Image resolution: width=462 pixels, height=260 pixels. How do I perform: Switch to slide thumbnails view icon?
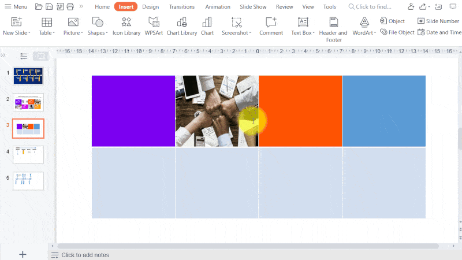[x=40, y=55]
